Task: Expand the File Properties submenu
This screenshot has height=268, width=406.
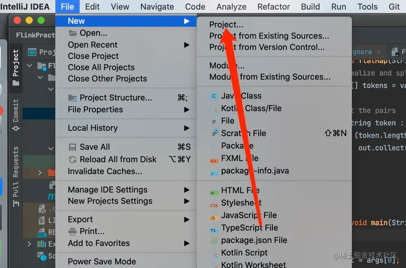Action: point(126,110)
